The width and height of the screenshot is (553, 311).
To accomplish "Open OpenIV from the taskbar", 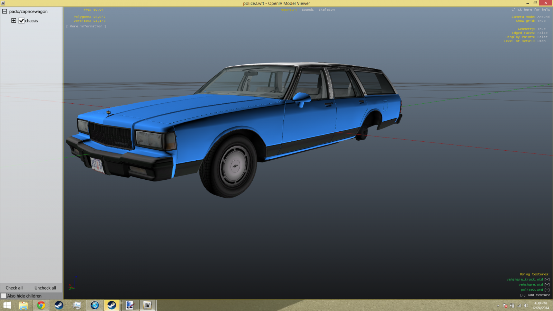I will pyautogui.click(x=148, y=305).
